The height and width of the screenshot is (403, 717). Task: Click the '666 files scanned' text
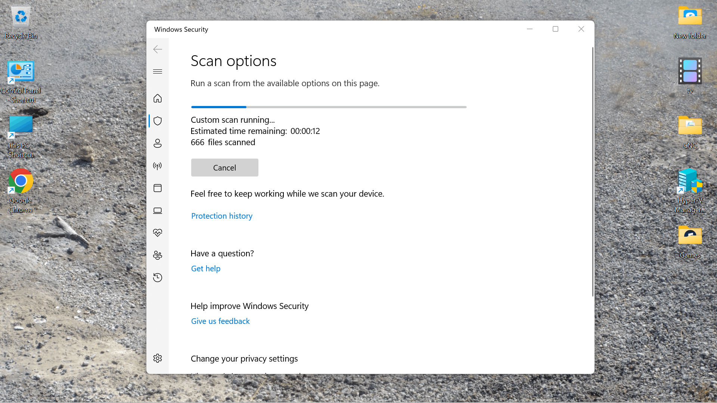tap(223, 142)
